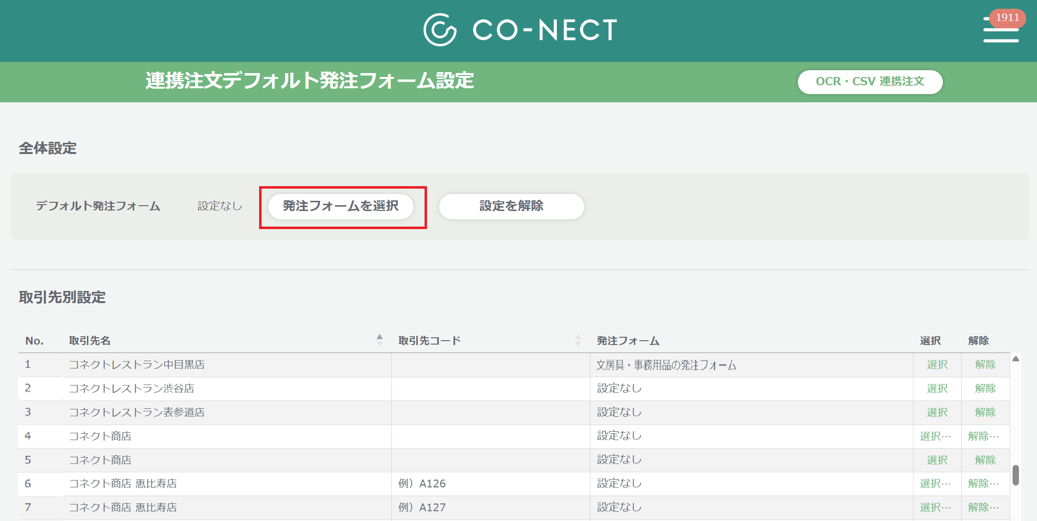This screenshot has width=1037, height=521.
Task: Click 解除 in row with code A127
Action: coord(984,507)
